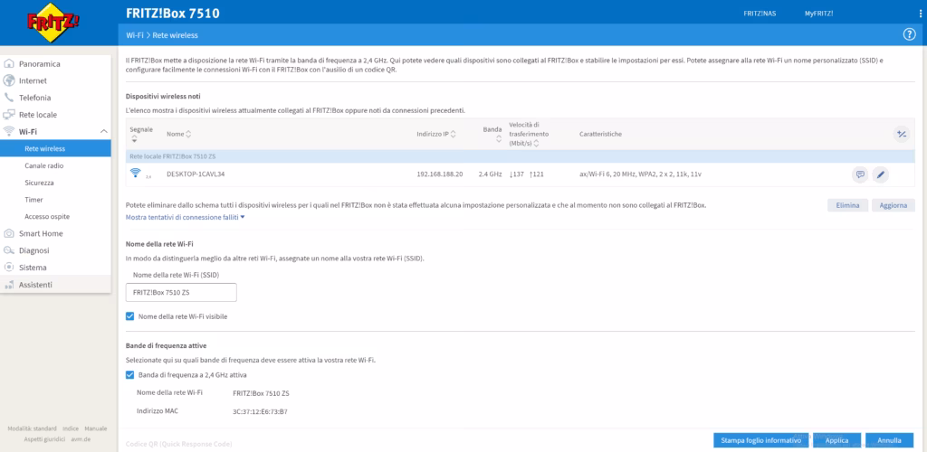Toggle Banda di frequenza a 2,4 GHz attiva

[130, 374]
